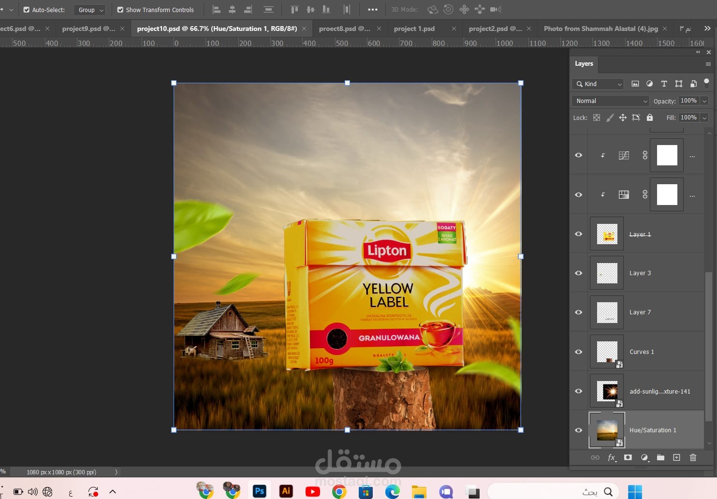
Task: Open the three-dots align options
Action: pyautogui.click(x=373, y=10)
